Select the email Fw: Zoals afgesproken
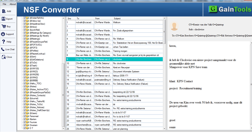 (x=115, y=31)
